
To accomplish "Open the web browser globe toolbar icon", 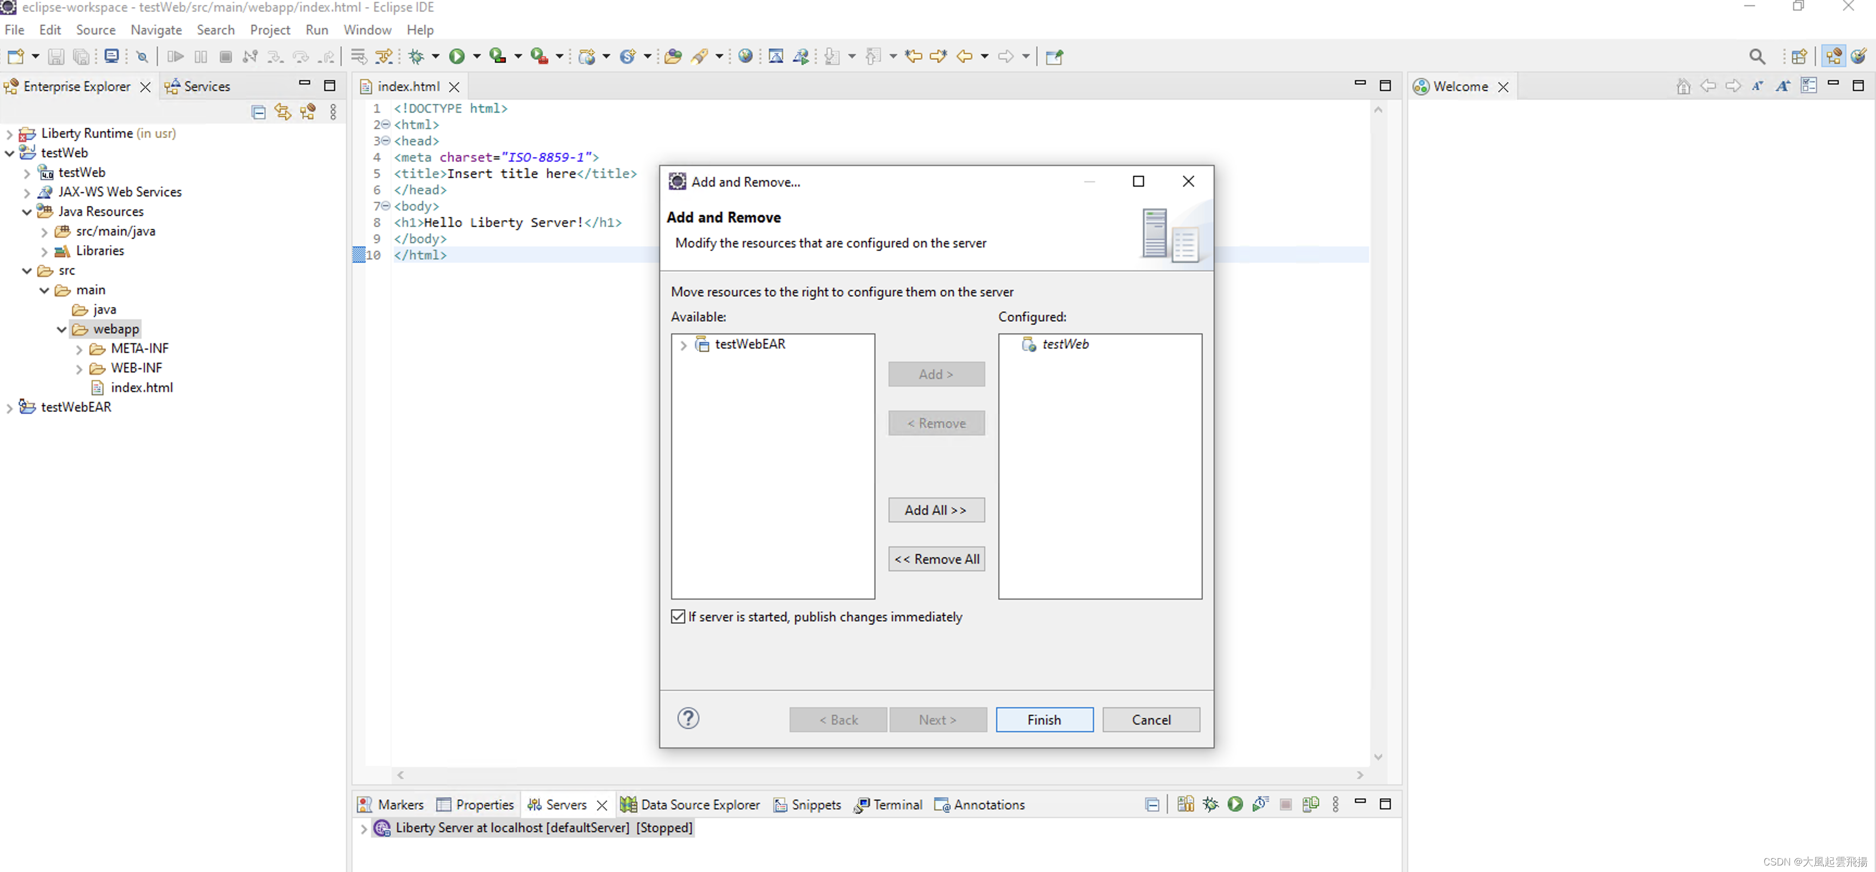I will coord(745,56).
